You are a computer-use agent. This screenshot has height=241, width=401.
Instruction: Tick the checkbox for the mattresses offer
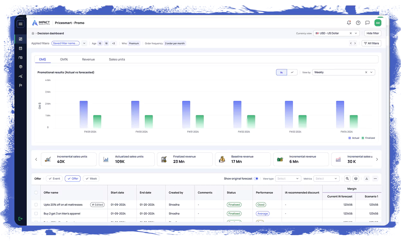click(36, 205)
